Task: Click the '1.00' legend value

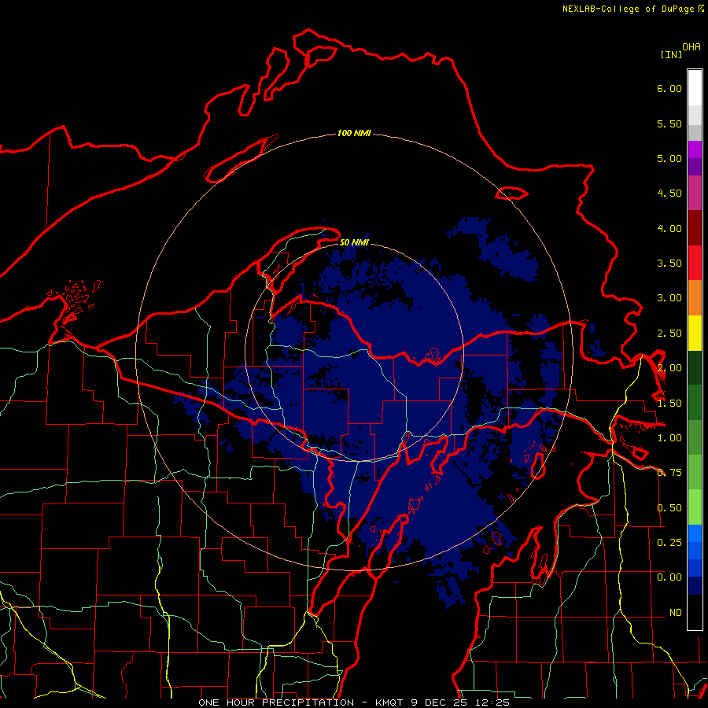Action: pyautogui.click(x=669, y=438)
